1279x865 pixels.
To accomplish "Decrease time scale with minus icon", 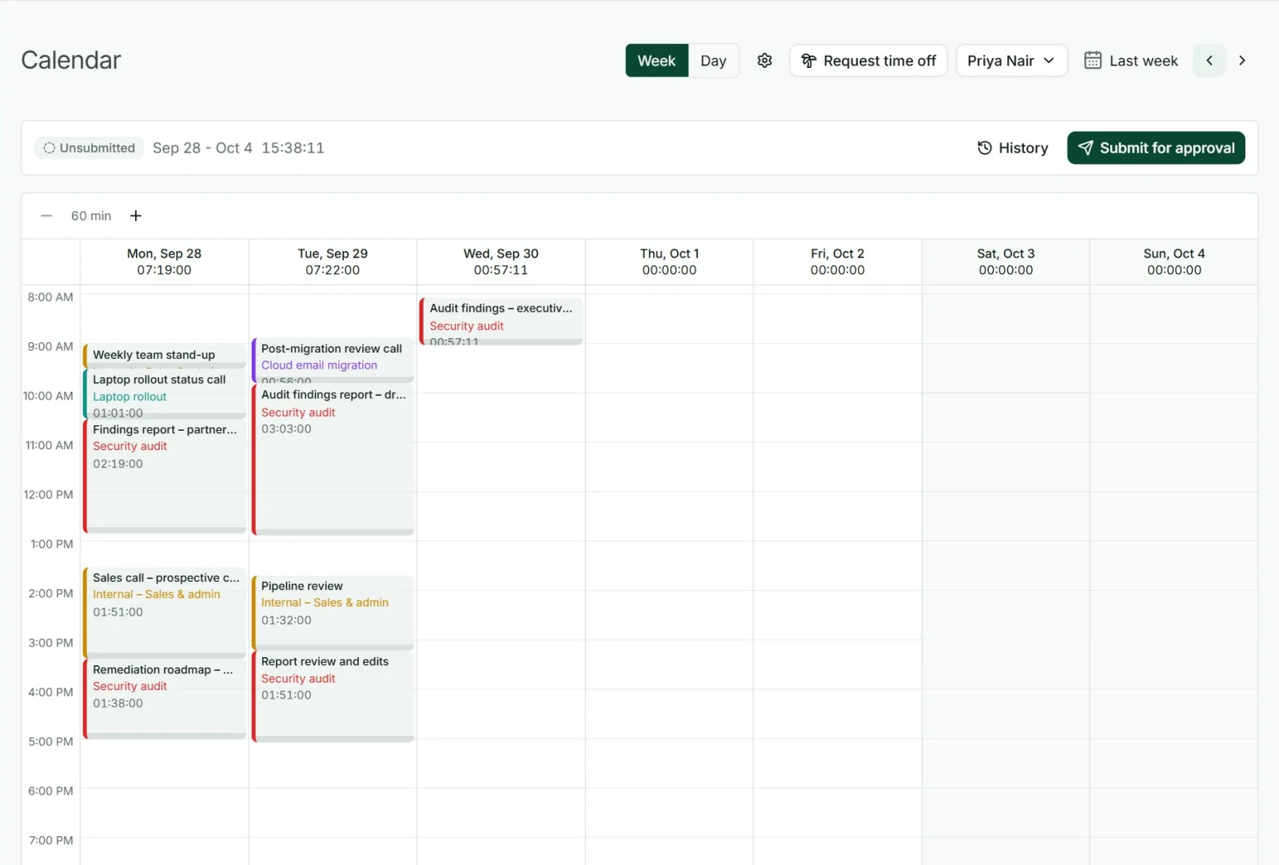I will [46, 216].
